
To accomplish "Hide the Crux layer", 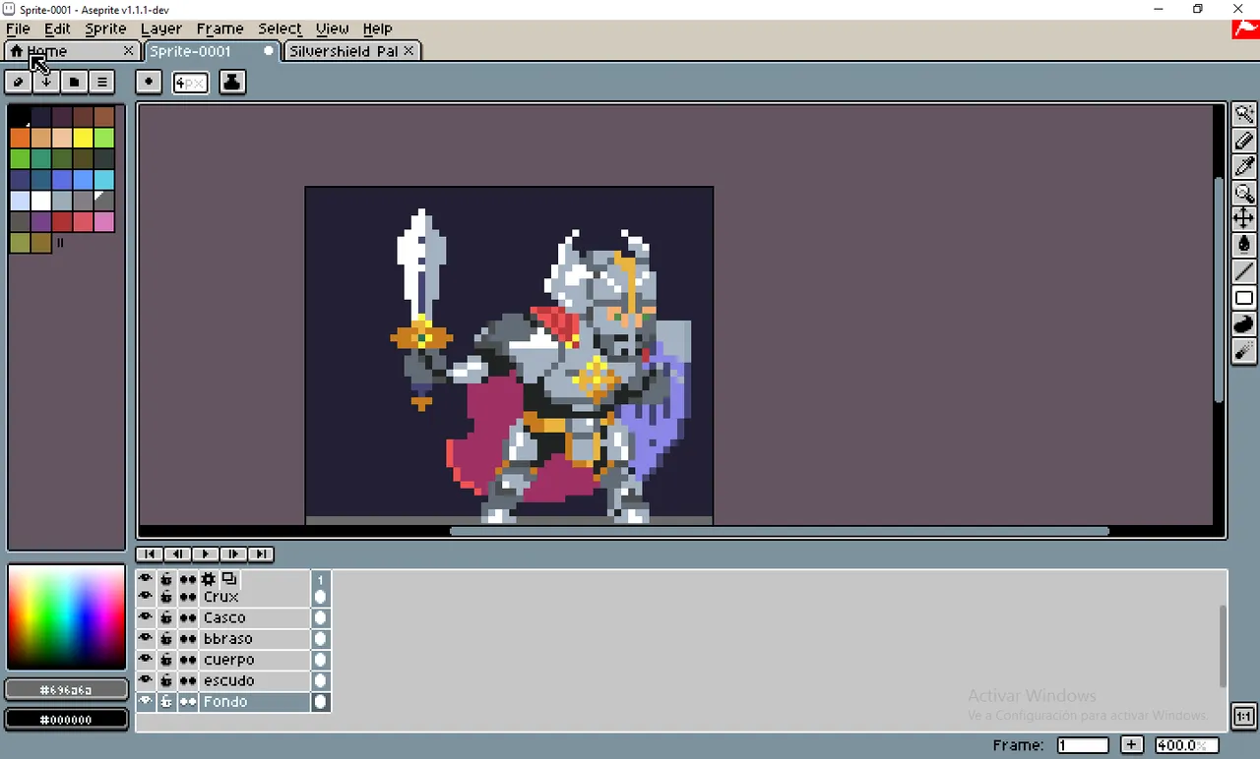I will tap(146, 597).
